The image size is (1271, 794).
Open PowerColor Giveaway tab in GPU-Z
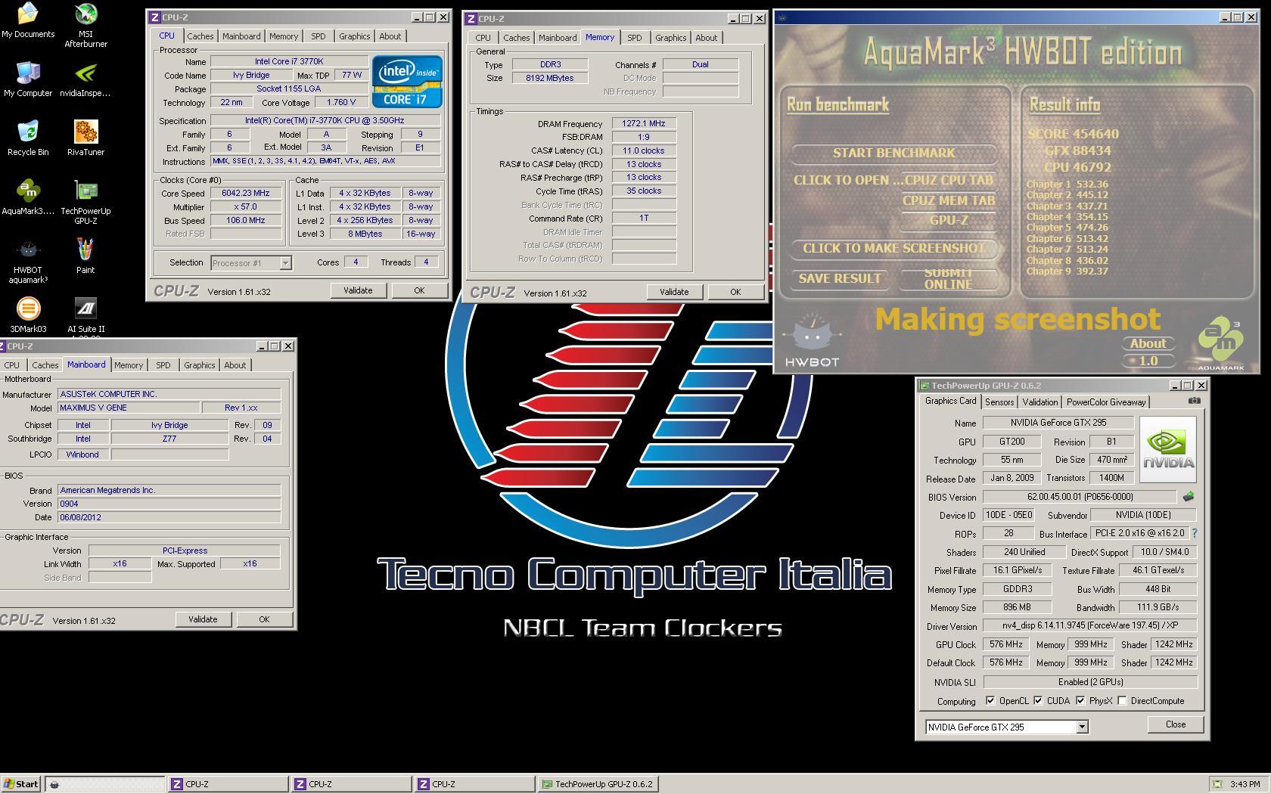pos(1106,402)
